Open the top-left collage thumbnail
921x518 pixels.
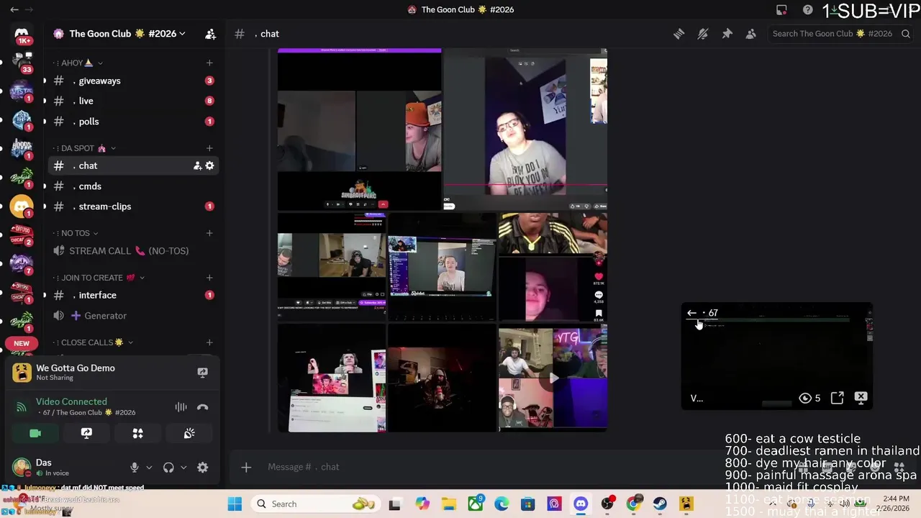359,129
